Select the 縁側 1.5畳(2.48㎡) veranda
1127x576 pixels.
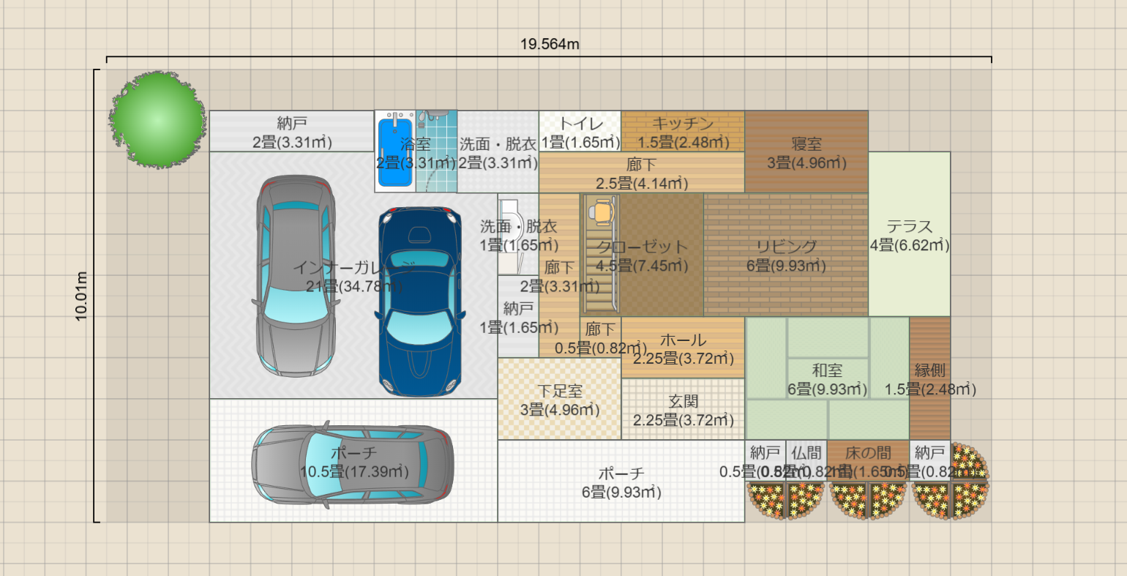[x=930, y=378]
